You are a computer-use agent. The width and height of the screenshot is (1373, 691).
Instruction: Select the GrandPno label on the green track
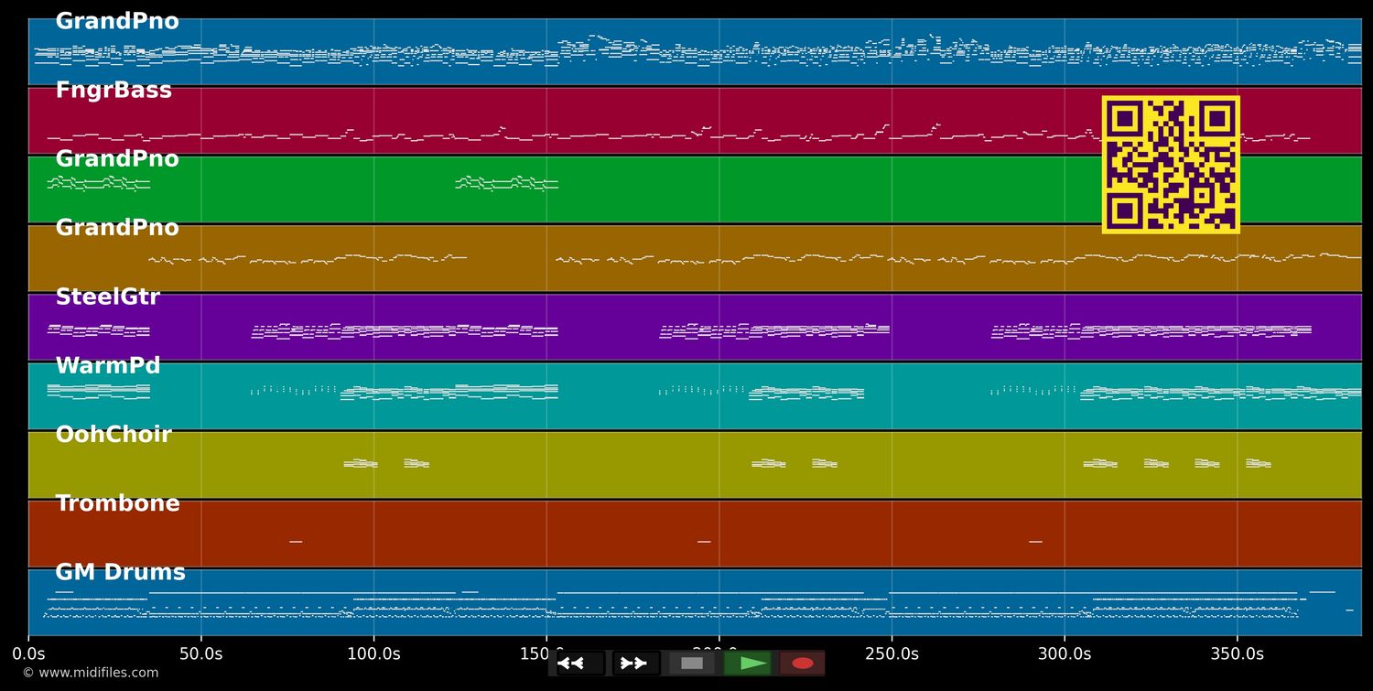(117, 159)
